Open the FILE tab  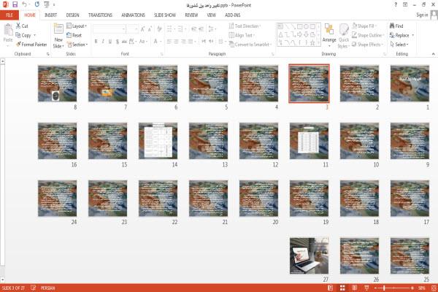click(9, 15)
